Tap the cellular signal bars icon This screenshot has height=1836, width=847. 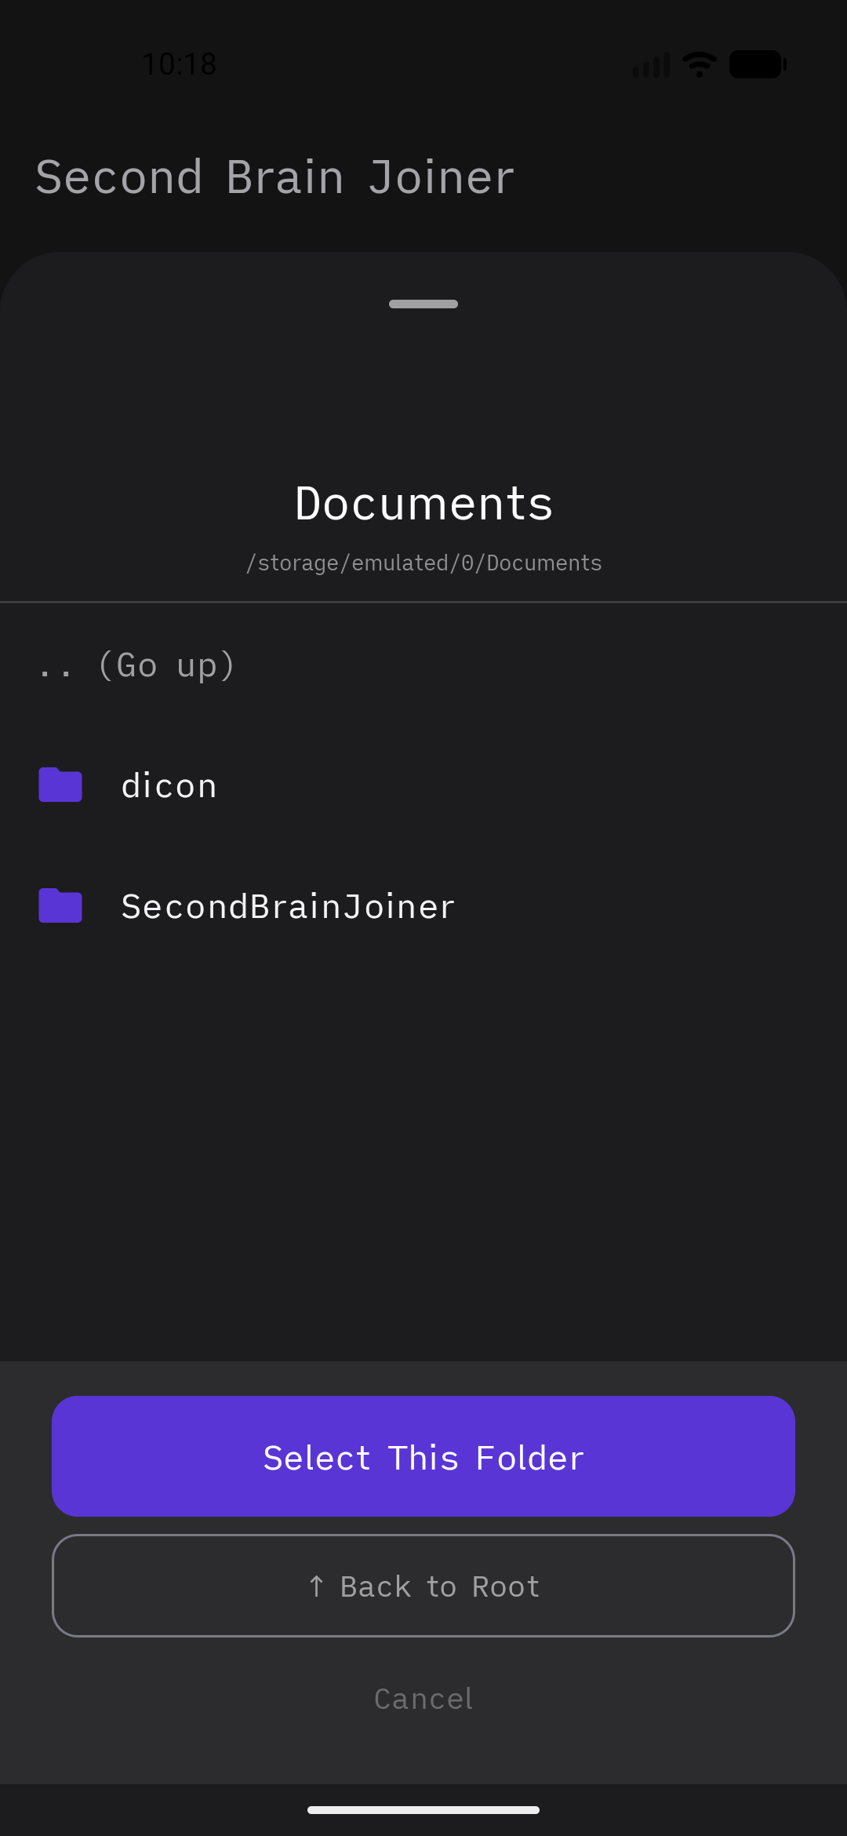649,63
